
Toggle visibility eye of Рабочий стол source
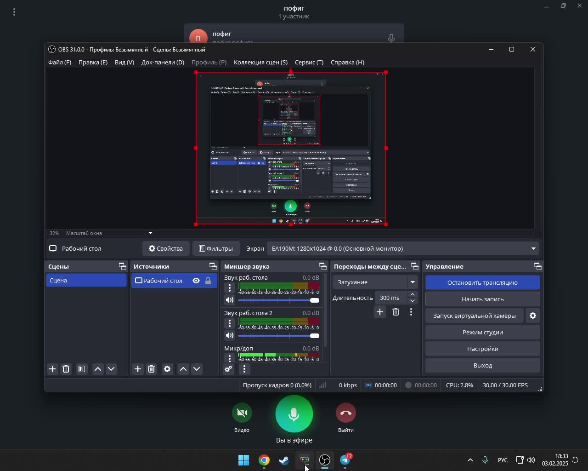click(x=196, y=281)
